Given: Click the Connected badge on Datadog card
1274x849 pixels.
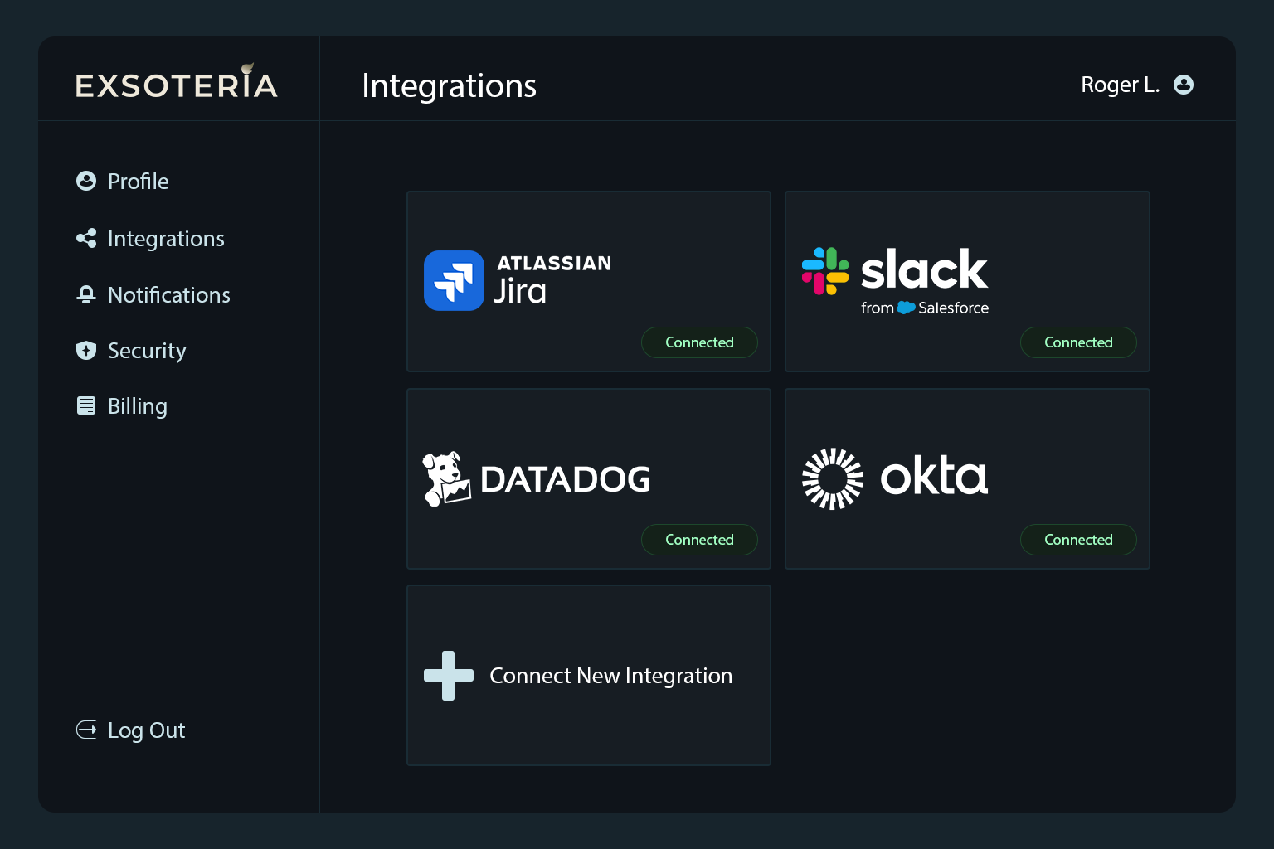Looking at the screenshot, I should coord(699,540).
